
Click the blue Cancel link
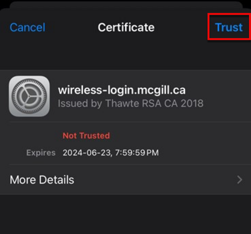[x=28, y=27]
